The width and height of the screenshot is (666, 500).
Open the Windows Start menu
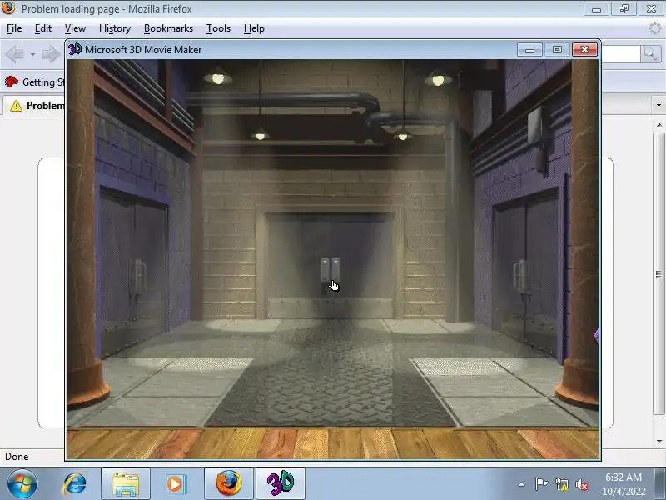click(22, 483)
